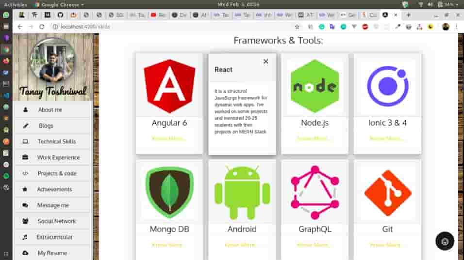Click Chrome profile avatar
The image size is (464, 260).
446,27
